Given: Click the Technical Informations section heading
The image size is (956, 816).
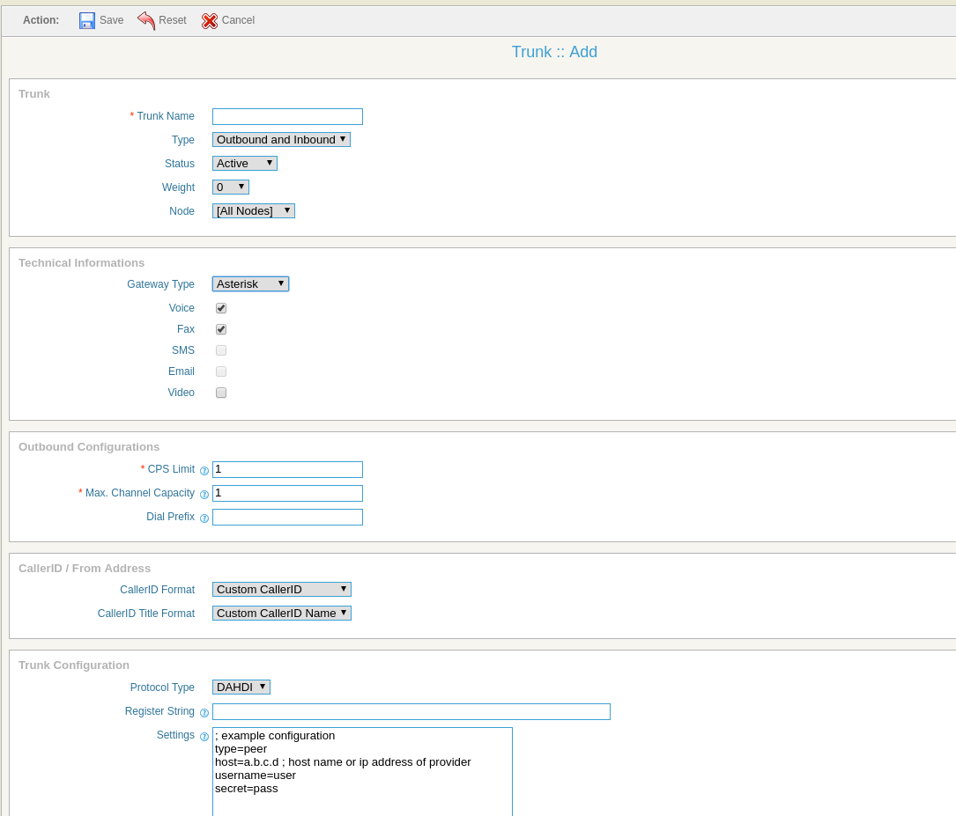Looking at the screenshot, I should tap(82, 263).
